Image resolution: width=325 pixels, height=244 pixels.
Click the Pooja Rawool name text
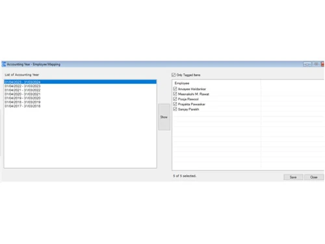[x=188, y=99]
